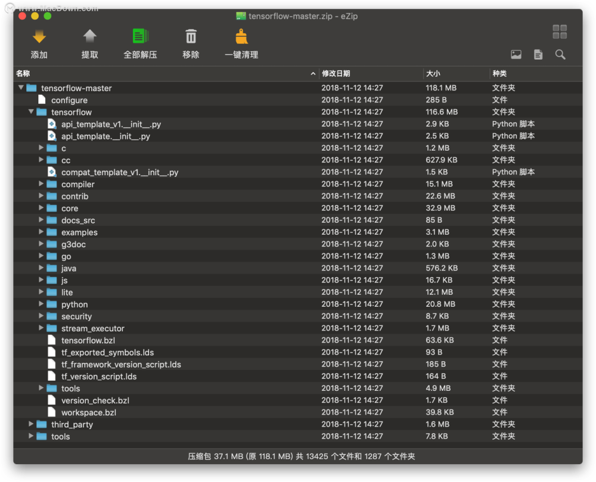Select the third_party folder icon
596x482 pixels.
pos(42,424)
